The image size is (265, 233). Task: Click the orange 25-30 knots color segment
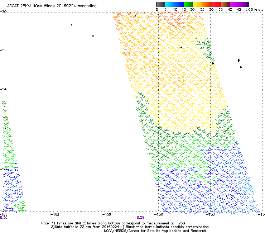click(x=207, y=4)
